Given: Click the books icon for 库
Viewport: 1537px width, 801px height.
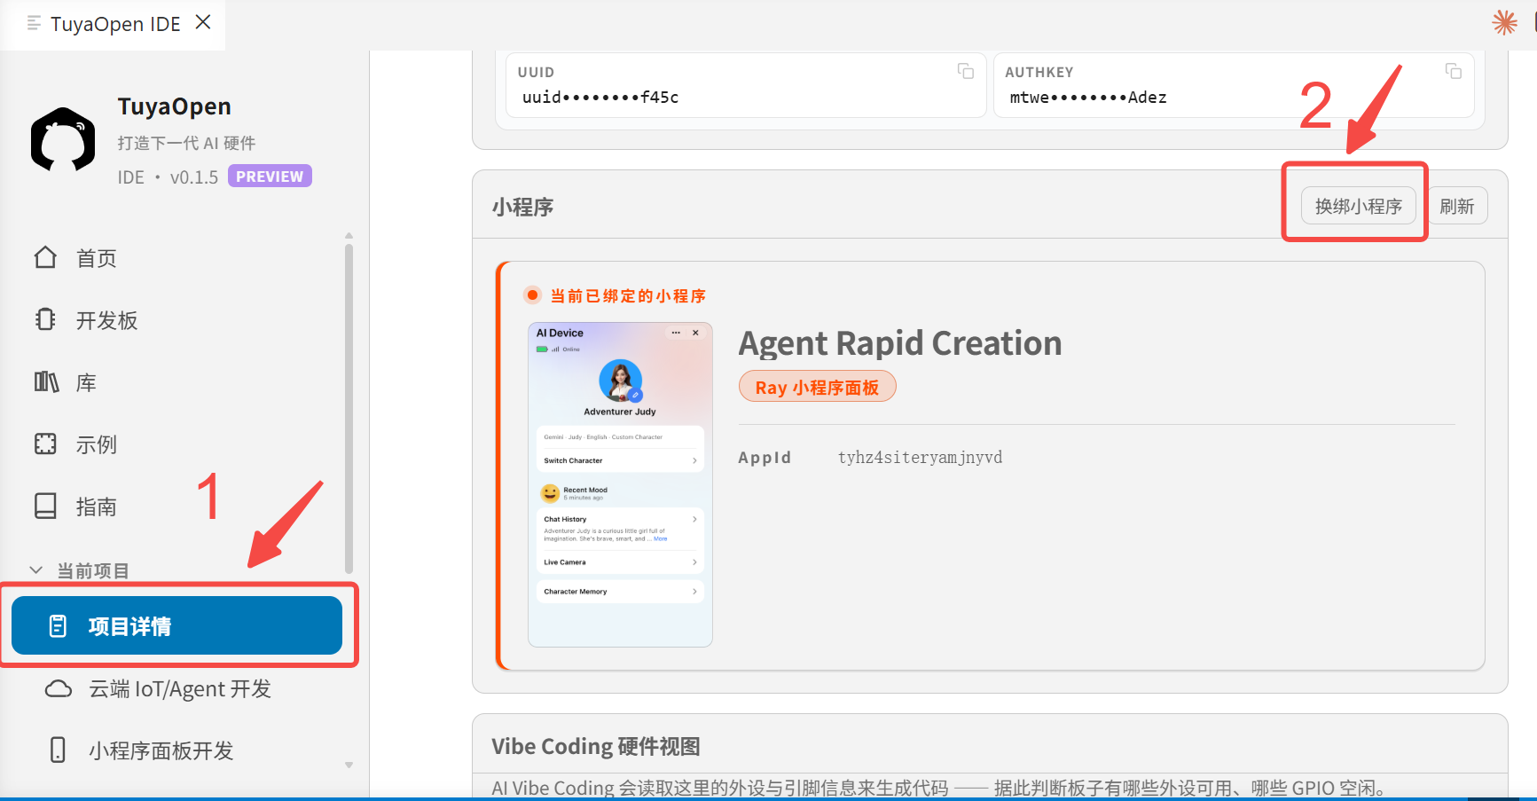Looking at the screenshot, I should pos(46,382).
